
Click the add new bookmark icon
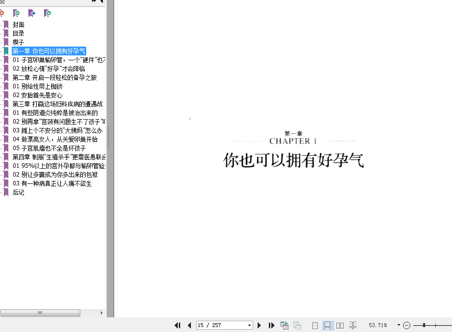pos(16,13)
